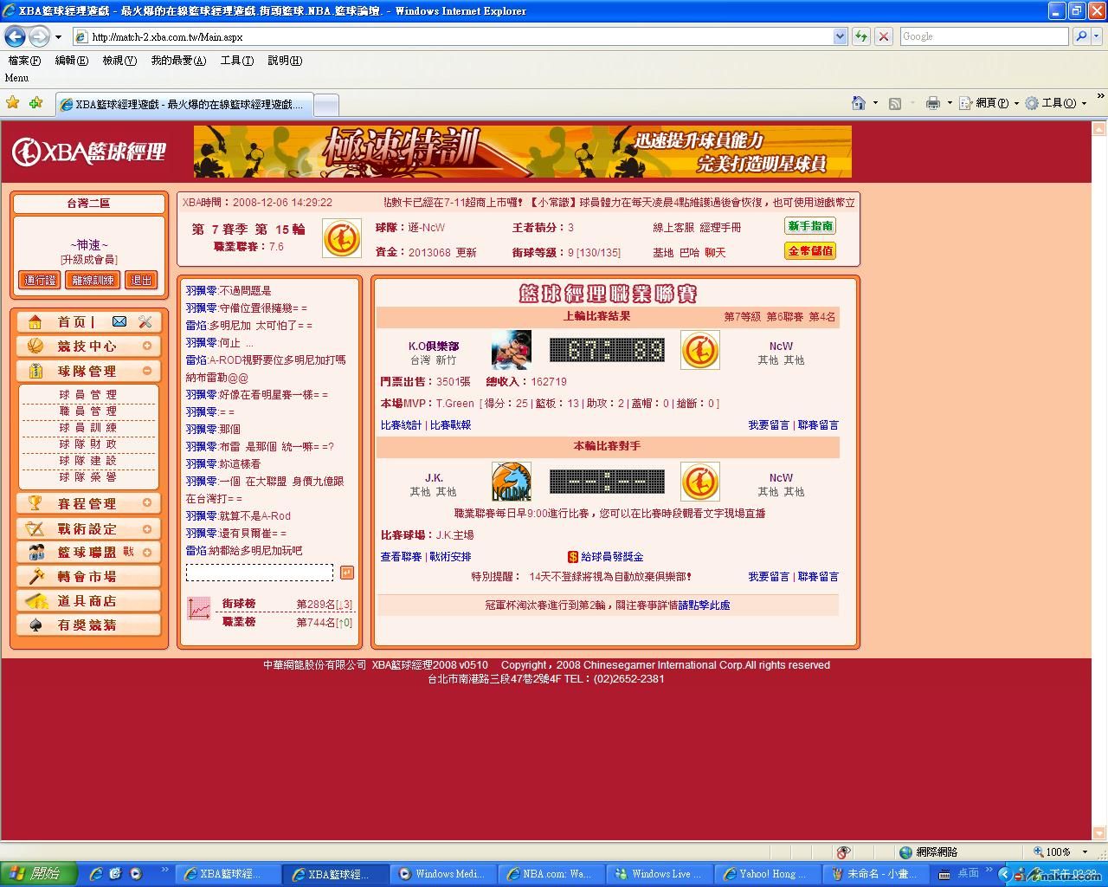Click the team logo next to 球隊 info
Image resolution: width=1108 pixels, height=887 pixels.
point(342,238)
